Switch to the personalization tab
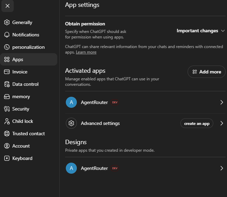The image size is (227, 197). [29, 47]
